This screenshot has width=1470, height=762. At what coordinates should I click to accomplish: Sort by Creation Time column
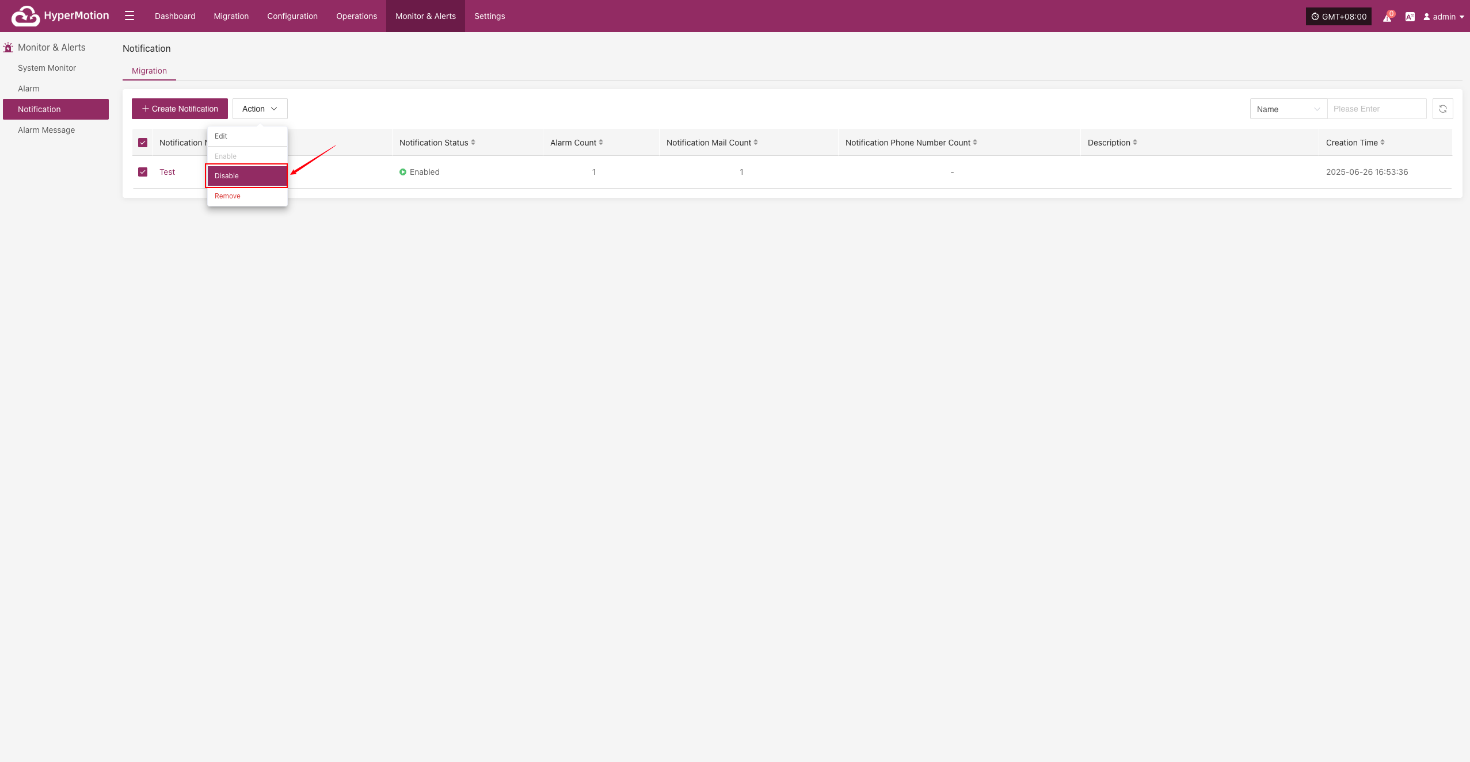coord(1383,142)
